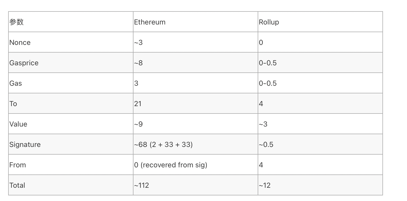Click the 参数 header cell
The width and height of the screenshot is (407, 201).
(x=17, y=22)
